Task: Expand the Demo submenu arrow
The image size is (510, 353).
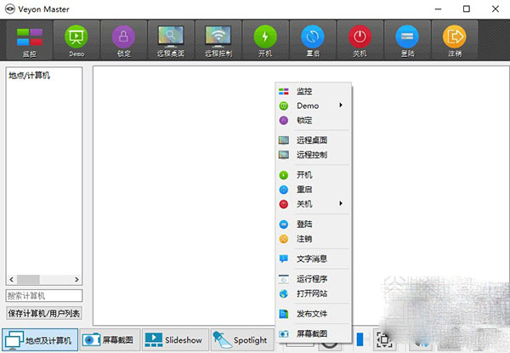Action: 341,105
